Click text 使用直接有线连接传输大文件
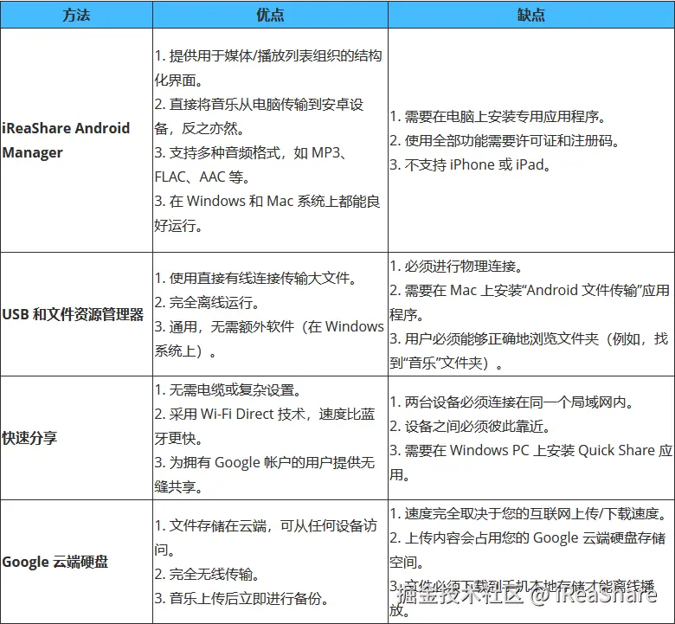This screenshot has height=624, width=675. point(255,278)
